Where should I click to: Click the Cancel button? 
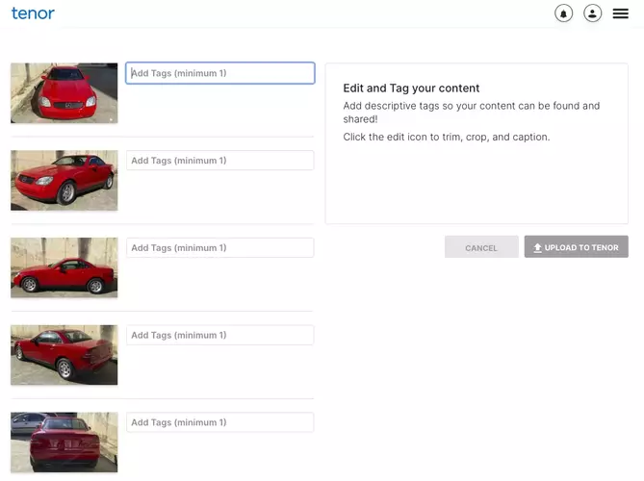(481, 247)
